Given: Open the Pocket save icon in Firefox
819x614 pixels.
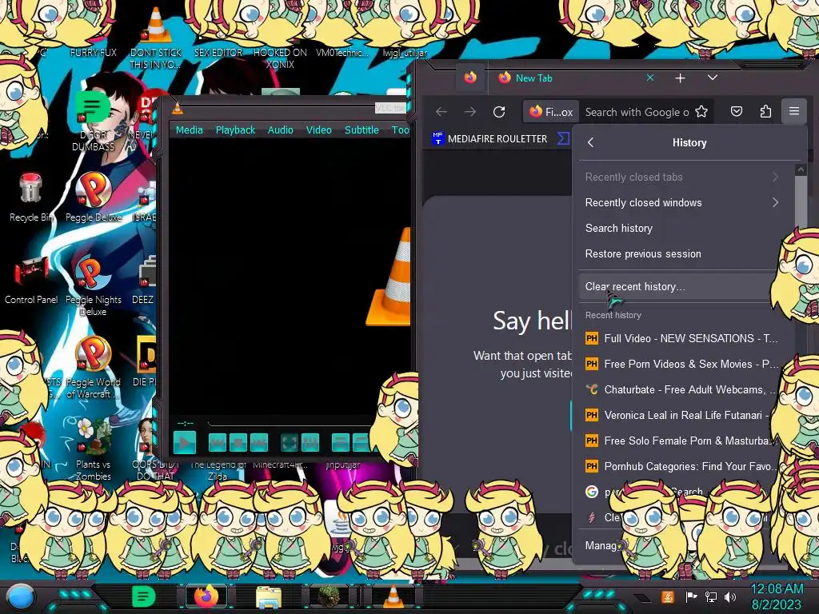Looking at the screenshot, I should click(737, 111).
